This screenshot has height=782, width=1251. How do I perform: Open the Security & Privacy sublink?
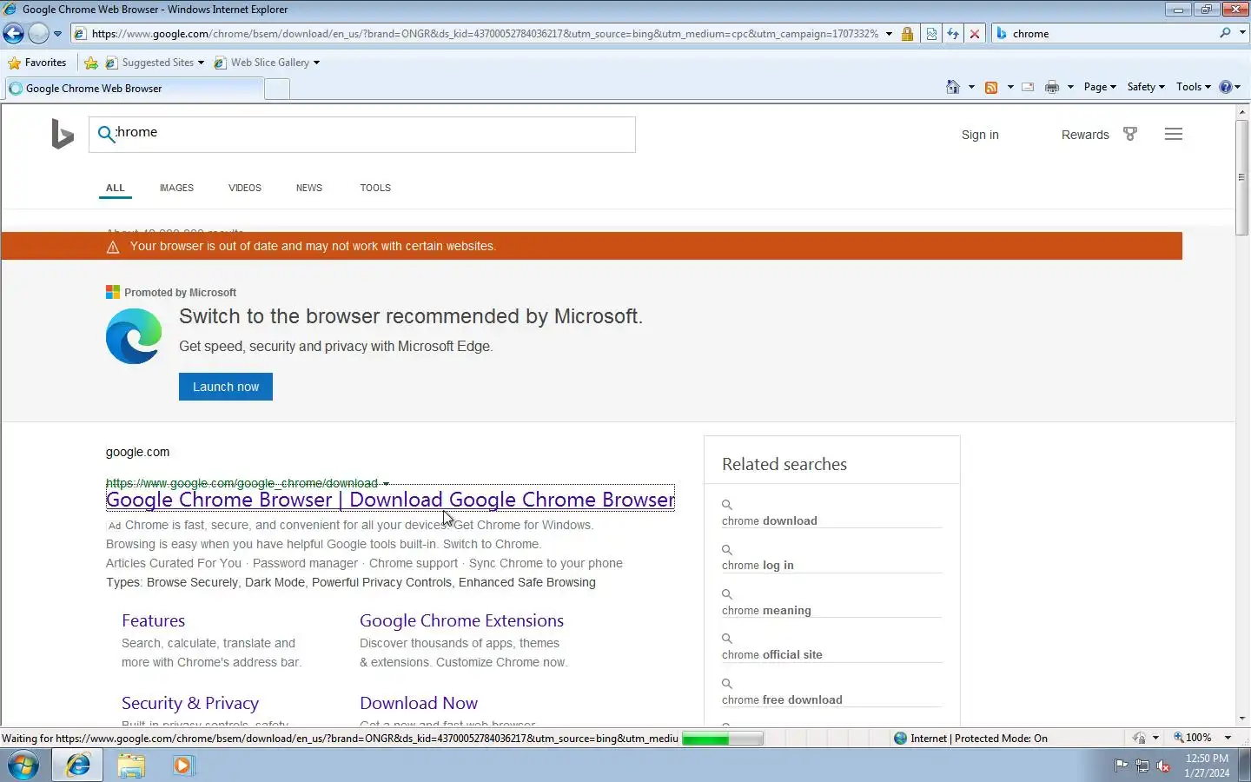pyautogui.click(x=190, y=703)
